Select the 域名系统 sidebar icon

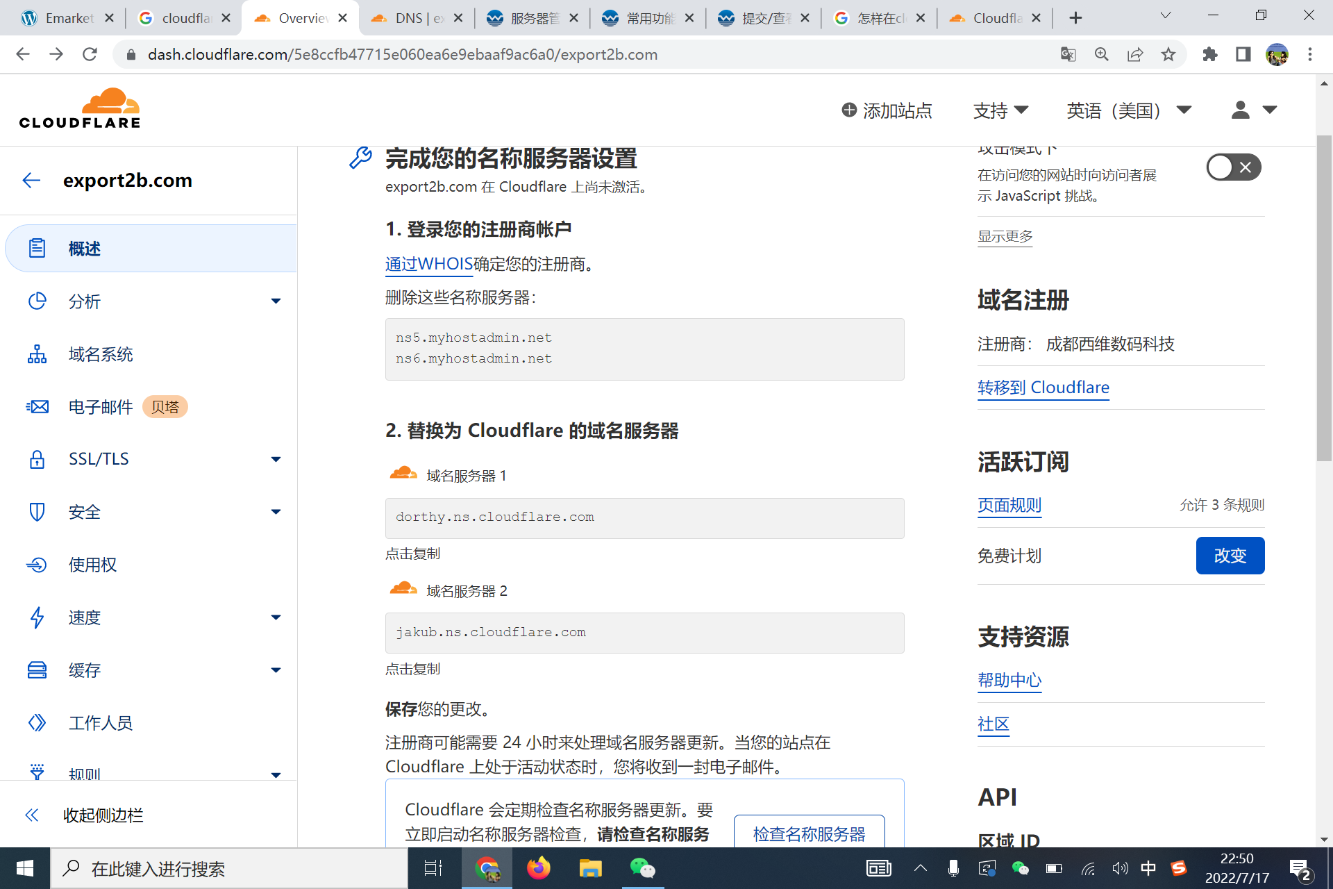point(37,354)
